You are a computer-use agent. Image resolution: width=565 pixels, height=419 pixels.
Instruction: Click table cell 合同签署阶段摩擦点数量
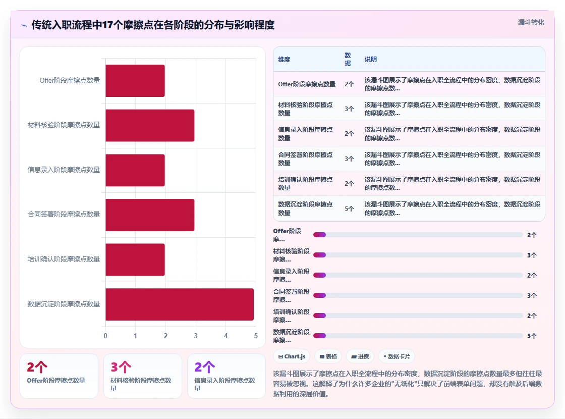[306, 159]
